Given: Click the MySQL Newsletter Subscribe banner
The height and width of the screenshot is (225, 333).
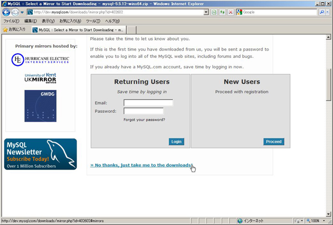Looking at the screenshot, I should coord(41,154).
